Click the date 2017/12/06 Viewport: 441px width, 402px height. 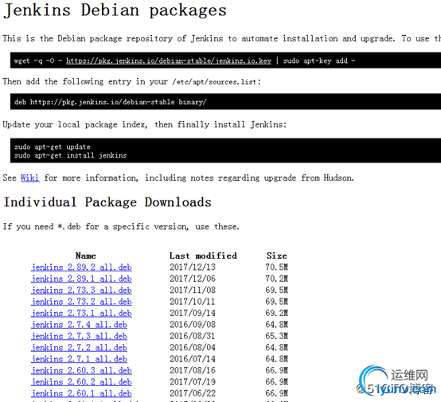[x=193, y=279]
